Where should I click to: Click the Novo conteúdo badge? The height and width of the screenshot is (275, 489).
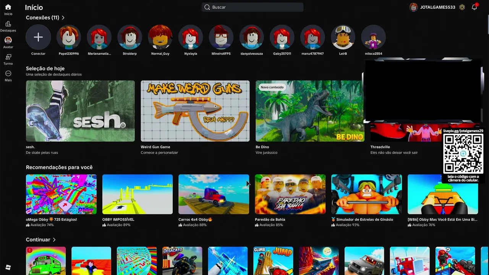[272, 87]
